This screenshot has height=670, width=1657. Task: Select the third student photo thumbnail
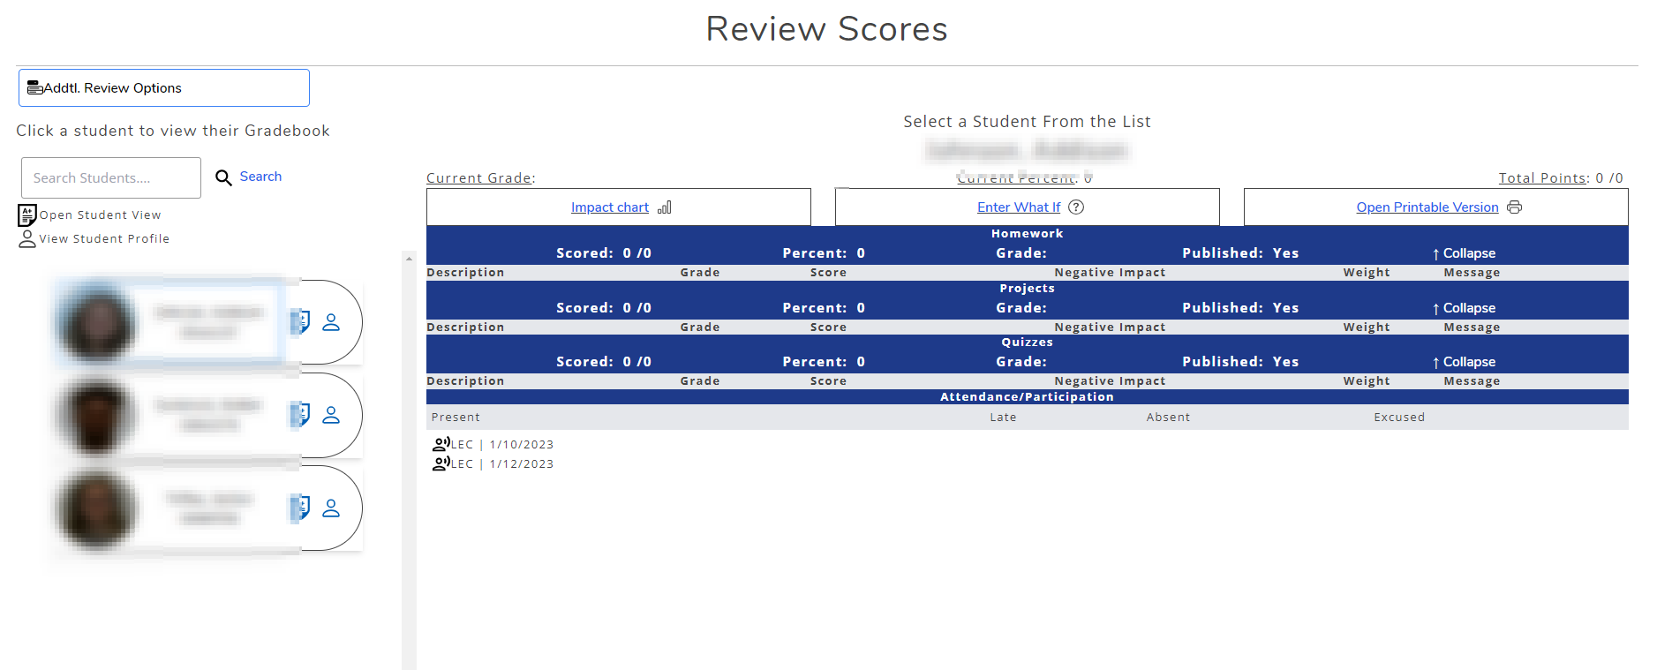(97, 508)
